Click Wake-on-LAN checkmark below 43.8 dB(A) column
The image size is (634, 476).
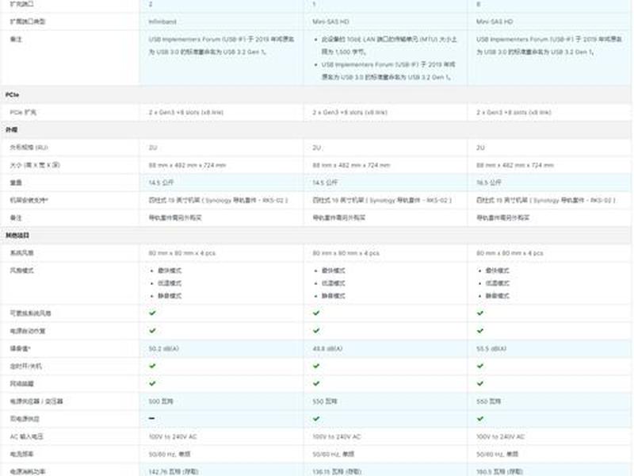point(316,383)
